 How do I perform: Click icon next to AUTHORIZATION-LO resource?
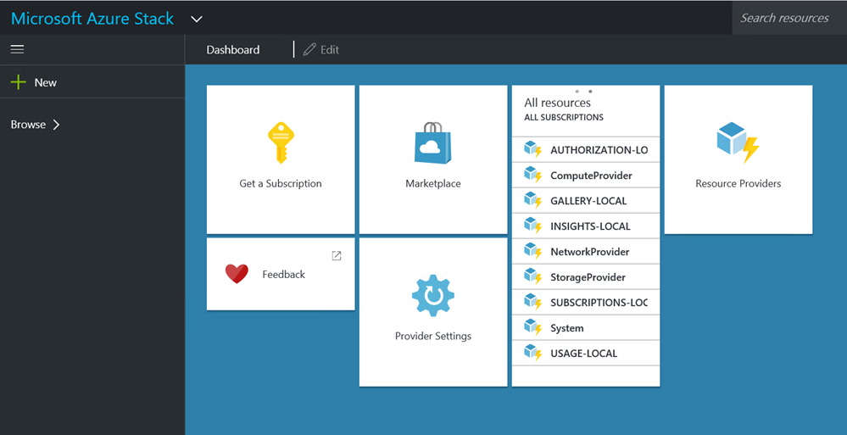533,150
